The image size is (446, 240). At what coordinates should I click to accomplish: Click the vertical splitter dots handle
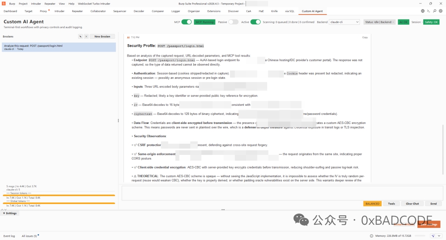point(119,121)
